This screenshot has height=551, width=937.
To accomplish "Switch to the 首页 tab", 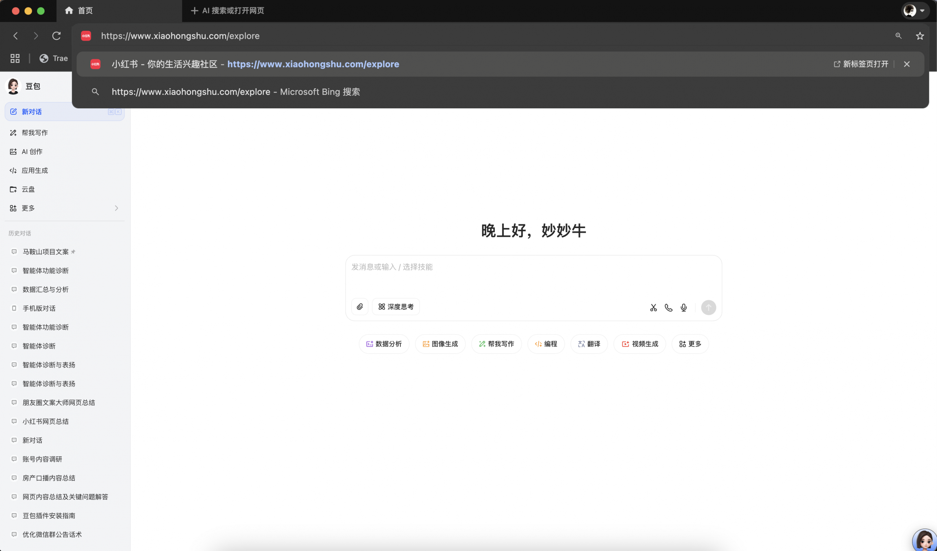I will pyautogui.click(x=85, y=10).
